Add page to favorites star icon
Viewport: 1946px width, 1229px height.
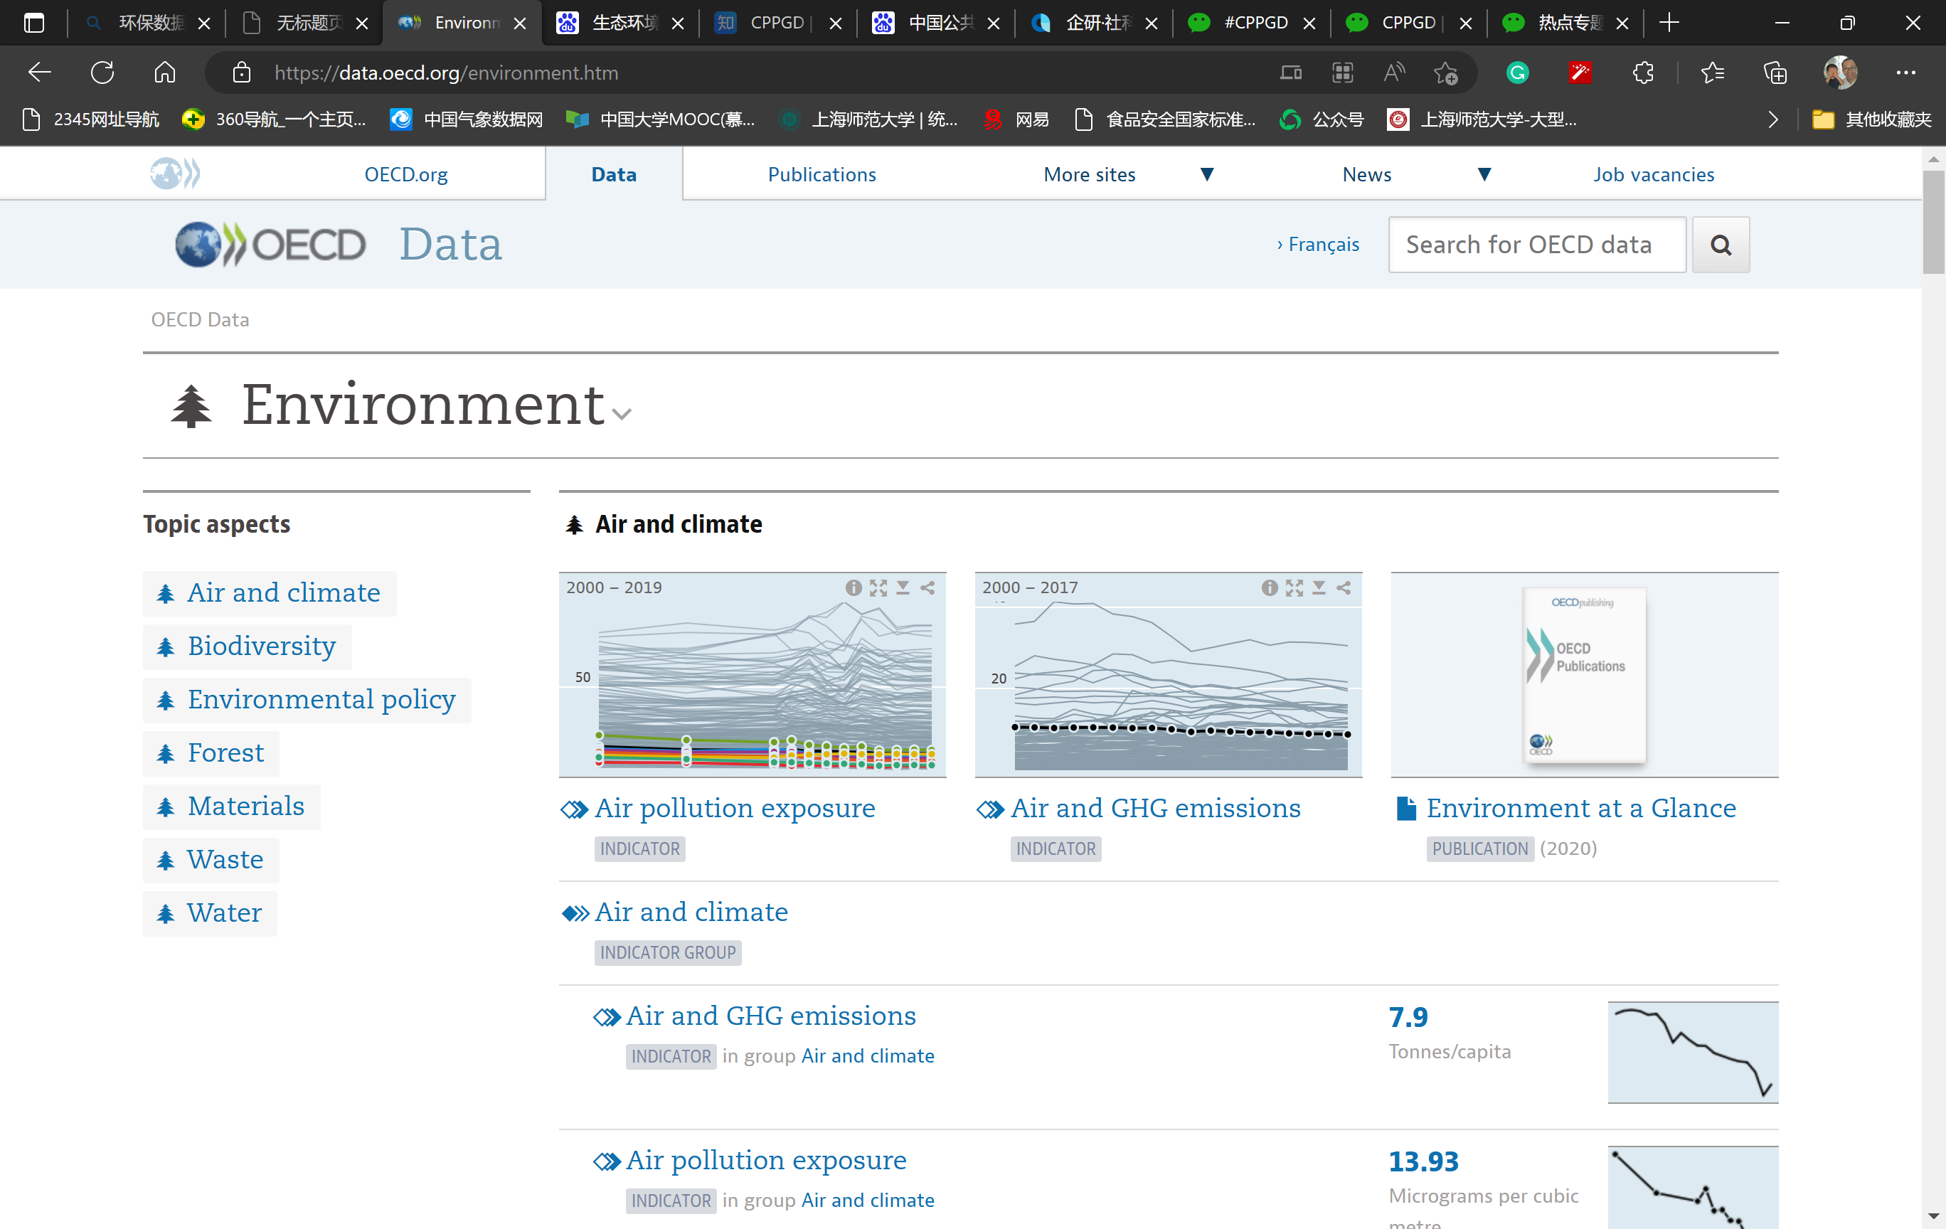click(1446, 73)
